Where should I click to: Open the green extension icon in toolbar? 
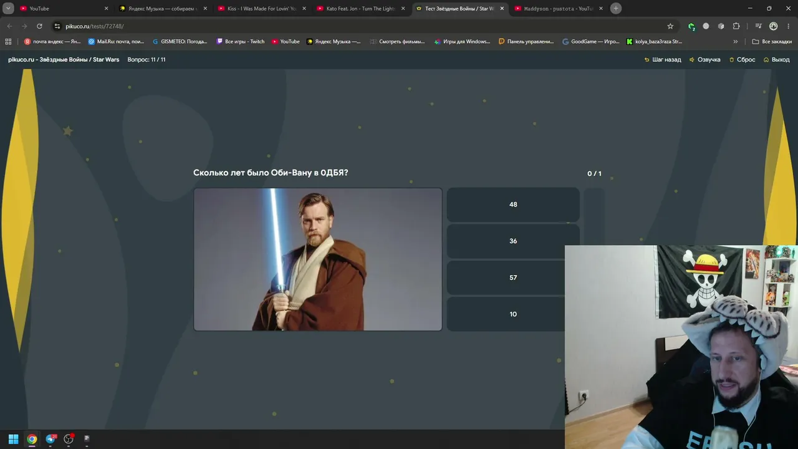[691, 26]
